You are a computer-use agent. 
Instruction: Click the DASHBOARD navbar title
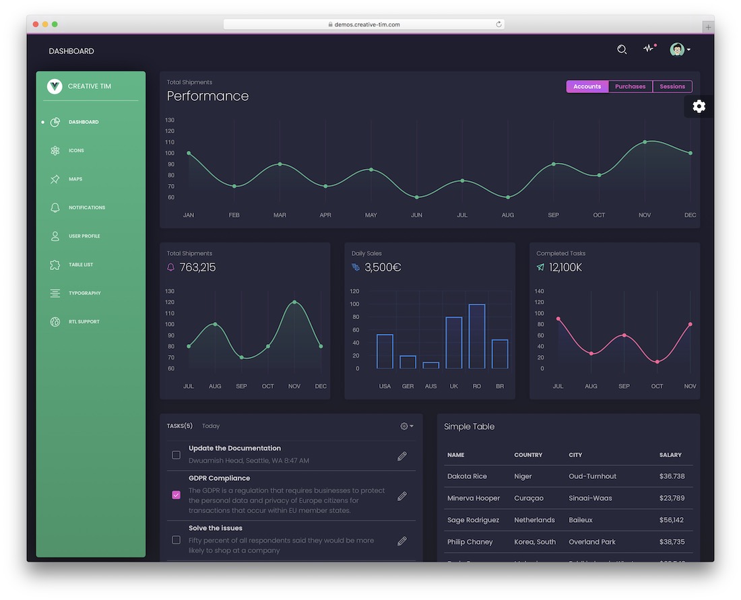[71, 51]
